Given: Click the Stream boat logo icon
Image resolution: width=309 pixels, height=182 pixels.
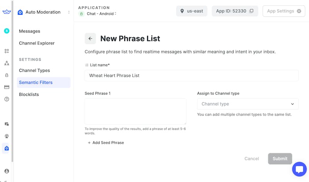Looking at the screenshot, I should 7,12.
